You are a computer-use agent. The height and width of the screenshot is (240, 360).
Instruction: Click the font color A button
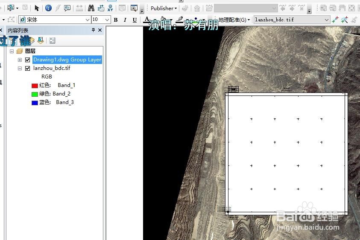coord(147,20)
